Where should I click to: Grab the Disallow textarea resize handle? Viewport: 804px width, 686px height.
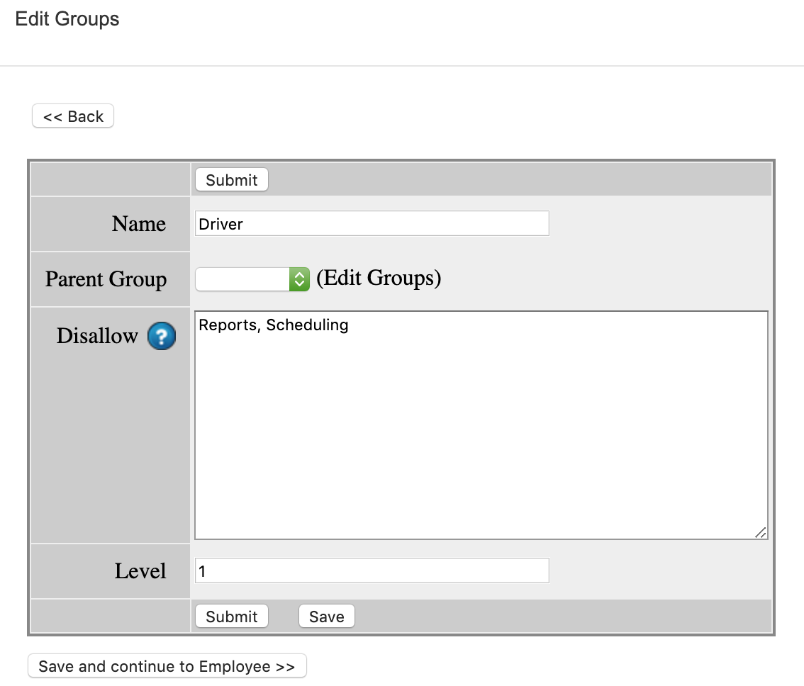[x=760, y=532]
